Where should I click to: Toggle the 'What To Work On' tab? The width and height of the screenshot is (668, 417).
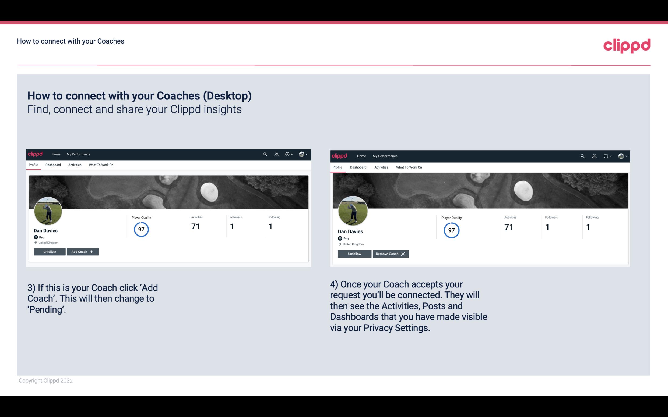tap(100, 165)
